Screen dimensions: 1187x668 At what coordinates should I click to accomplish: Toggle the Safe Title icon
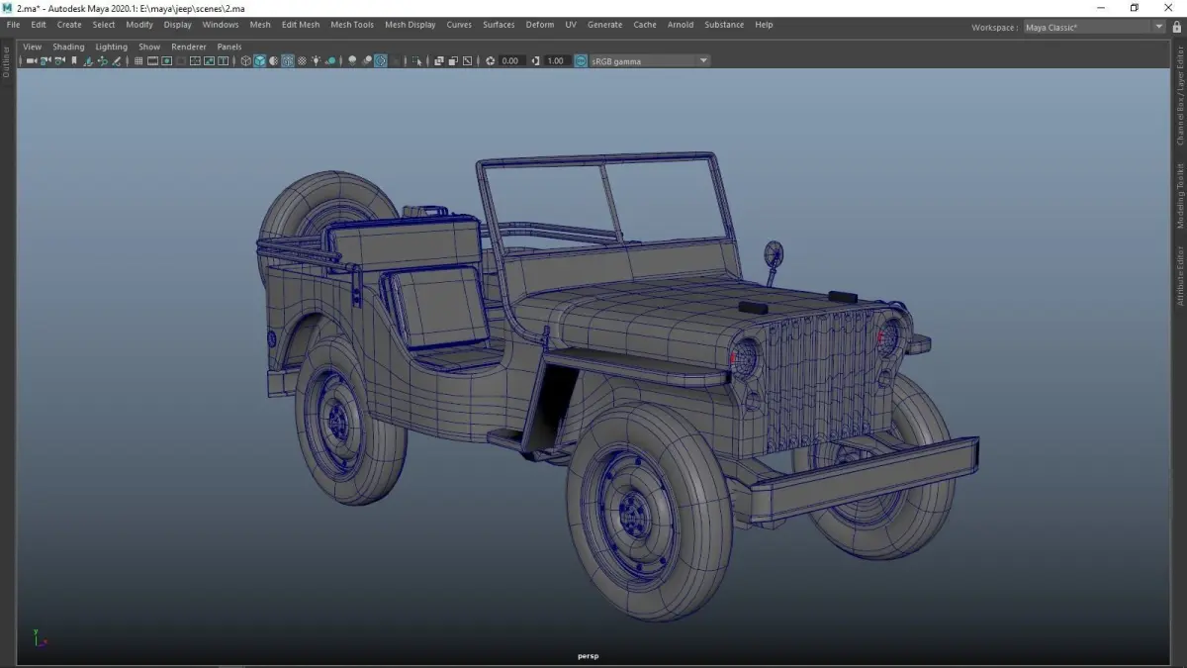(223, 60)
